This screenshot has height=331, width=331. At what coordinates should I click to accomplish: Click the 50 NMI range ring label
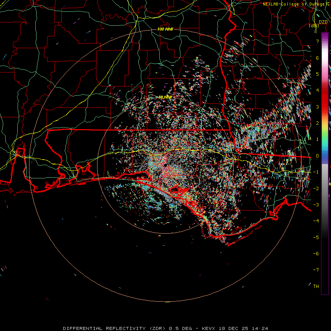point(165,97)
